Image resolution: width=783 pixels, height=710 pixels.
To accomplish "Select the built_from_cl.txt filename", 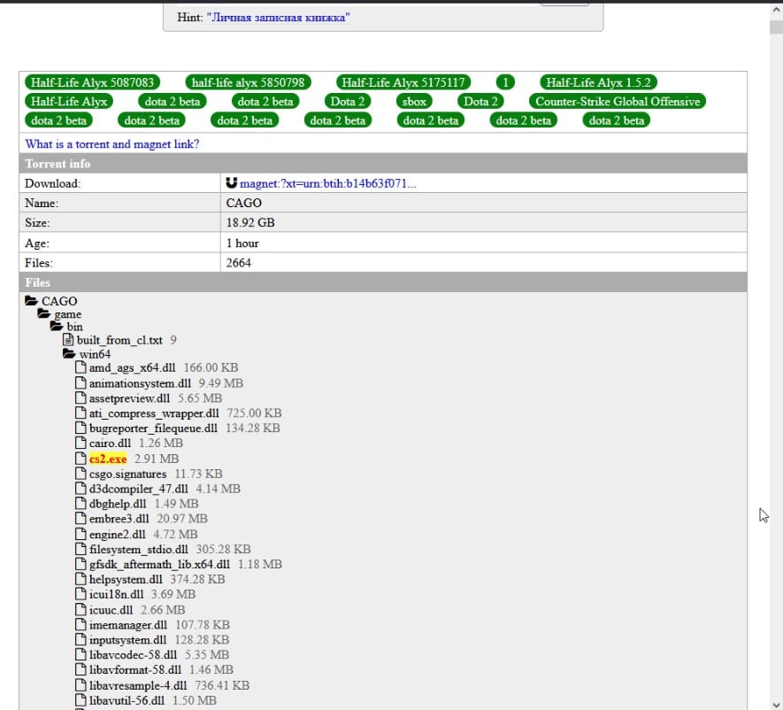I will [x=119, y=340].
